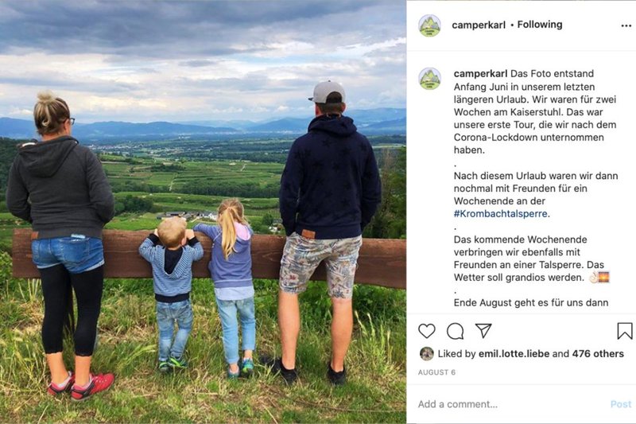This screenshot has width=636, height=424.
Task: Click the Post comment button
Action: 621,404
